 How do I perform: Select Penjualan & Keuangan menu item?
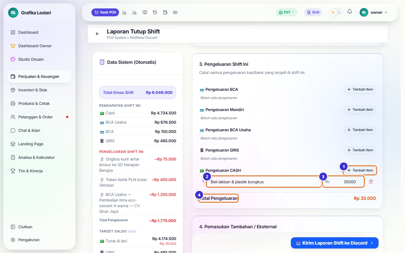[39, 76]
